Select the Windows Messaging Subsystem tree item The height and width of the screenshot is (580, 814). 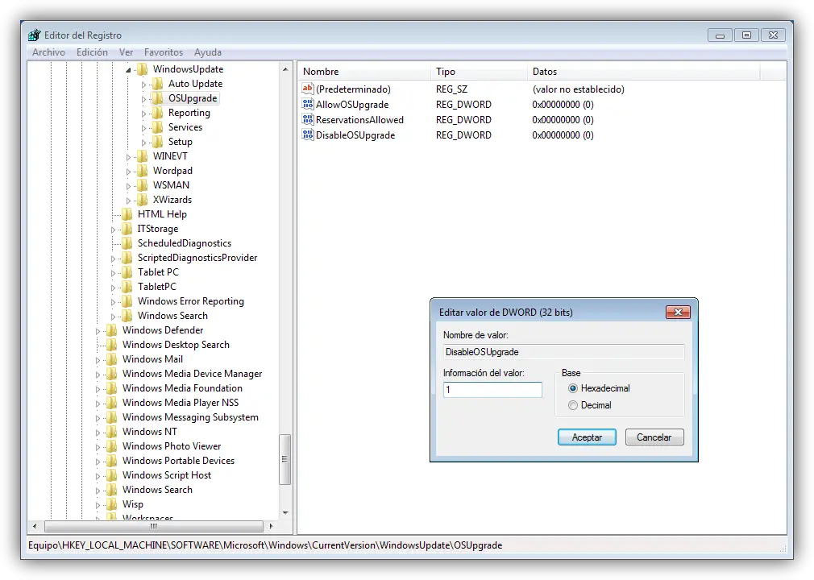[190, 417]
